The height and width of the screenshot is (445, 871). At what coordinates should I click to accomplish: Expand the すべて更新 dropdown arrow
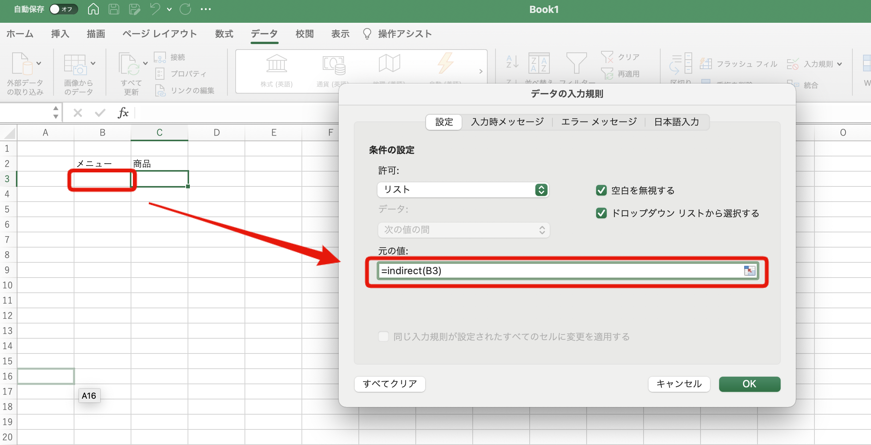pyautogui.click(x=145, y=63)
